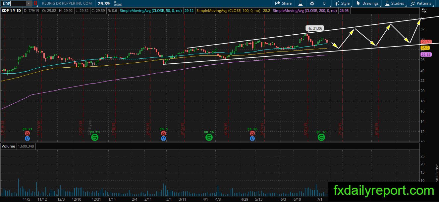The image size is (439, 202).
Task: Open the Studies menu
Action: (394, 3)
